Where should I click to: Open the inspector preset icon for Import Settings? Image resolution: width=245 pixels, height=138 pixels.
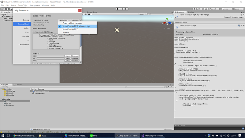click(241, 15)
